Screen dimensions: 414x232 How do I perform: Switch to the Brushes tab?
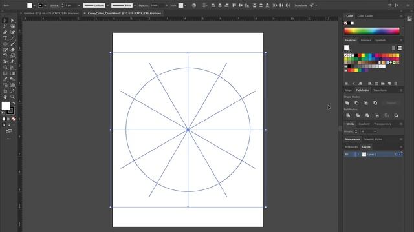366,40
